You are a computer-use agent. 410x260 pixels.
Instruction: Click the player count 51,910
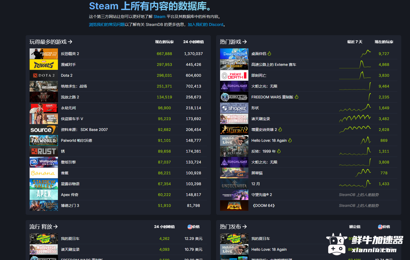pyautogui.click(x=164, y=206)
